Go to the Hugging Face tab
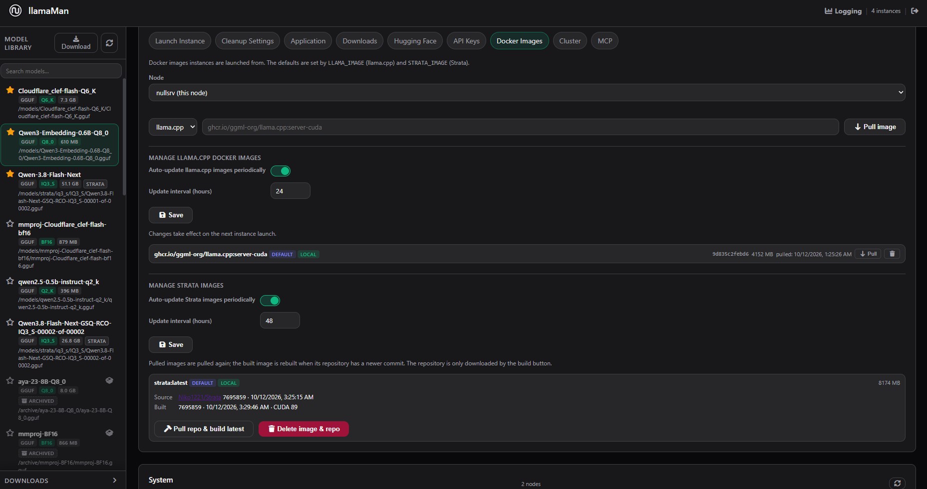The height and width of the screenshot is (489, 927). click(415, 41)
